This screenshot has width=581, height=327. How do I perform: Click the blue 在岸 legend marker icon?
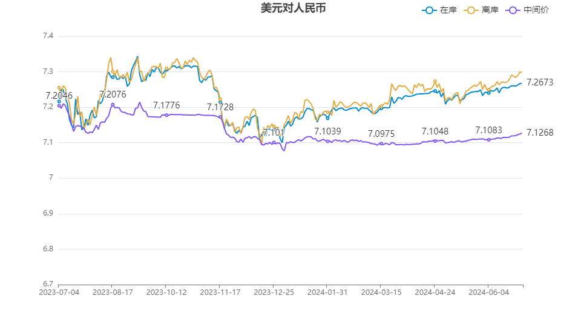point(430,10)
